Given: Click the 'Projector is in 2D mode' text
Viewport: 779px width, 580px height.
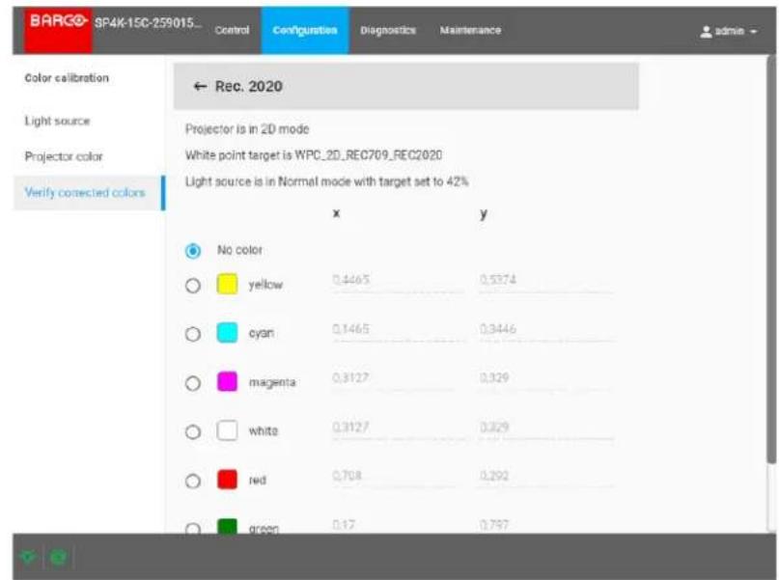Looking at the screenshot, I should [x=247, y=129].
